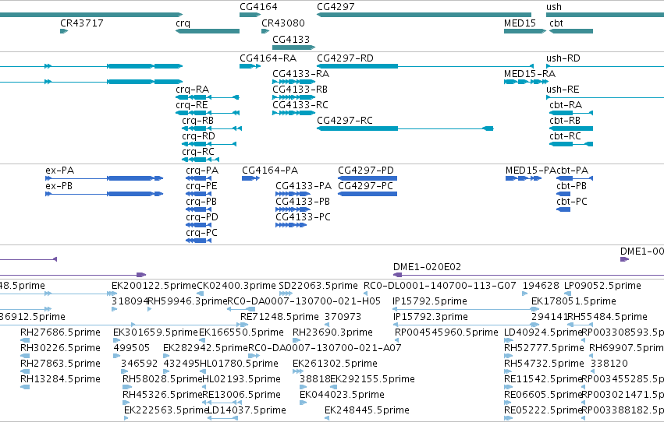This screenshot has width=664, height=422.
Task: Click the EK044023.5prime EST label
Action: [343, 395]
